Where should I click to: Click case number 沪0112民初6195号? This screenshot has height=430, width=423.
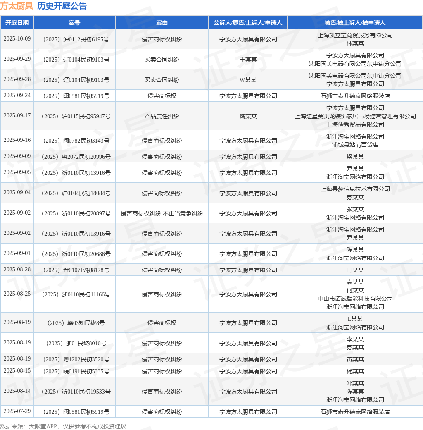coord(76,39)
